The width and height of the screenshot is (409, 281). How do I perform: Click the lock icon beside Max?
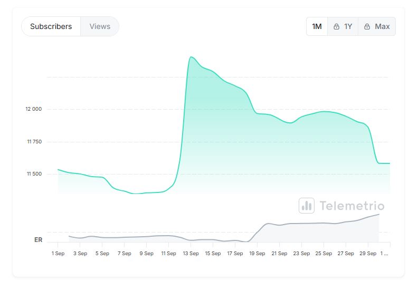(367, 26)
